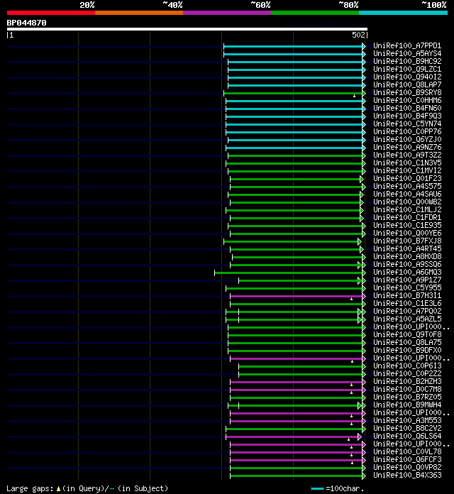Viewport: 454px width, 494px height.
Task: Select the UniRef100_A8HXD8 entry
Action: point(407,257)
